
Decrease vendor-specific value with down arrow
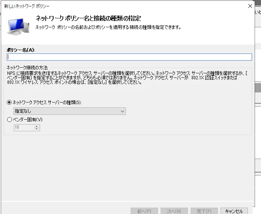(37, 129)
